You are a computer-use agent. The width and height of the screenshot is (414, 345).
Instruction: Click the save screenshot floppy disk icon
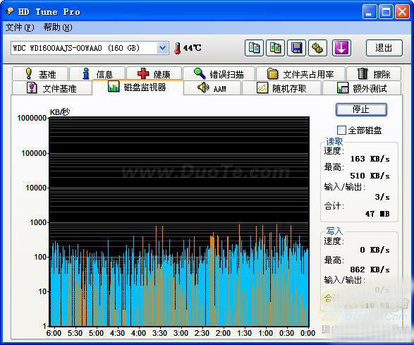pos(296,48)
